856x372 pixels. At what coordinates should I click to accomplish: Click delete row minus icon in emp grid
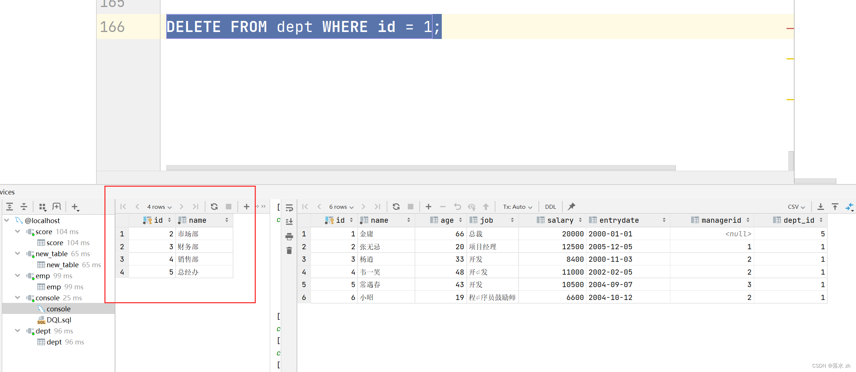[x=443, y=207]
